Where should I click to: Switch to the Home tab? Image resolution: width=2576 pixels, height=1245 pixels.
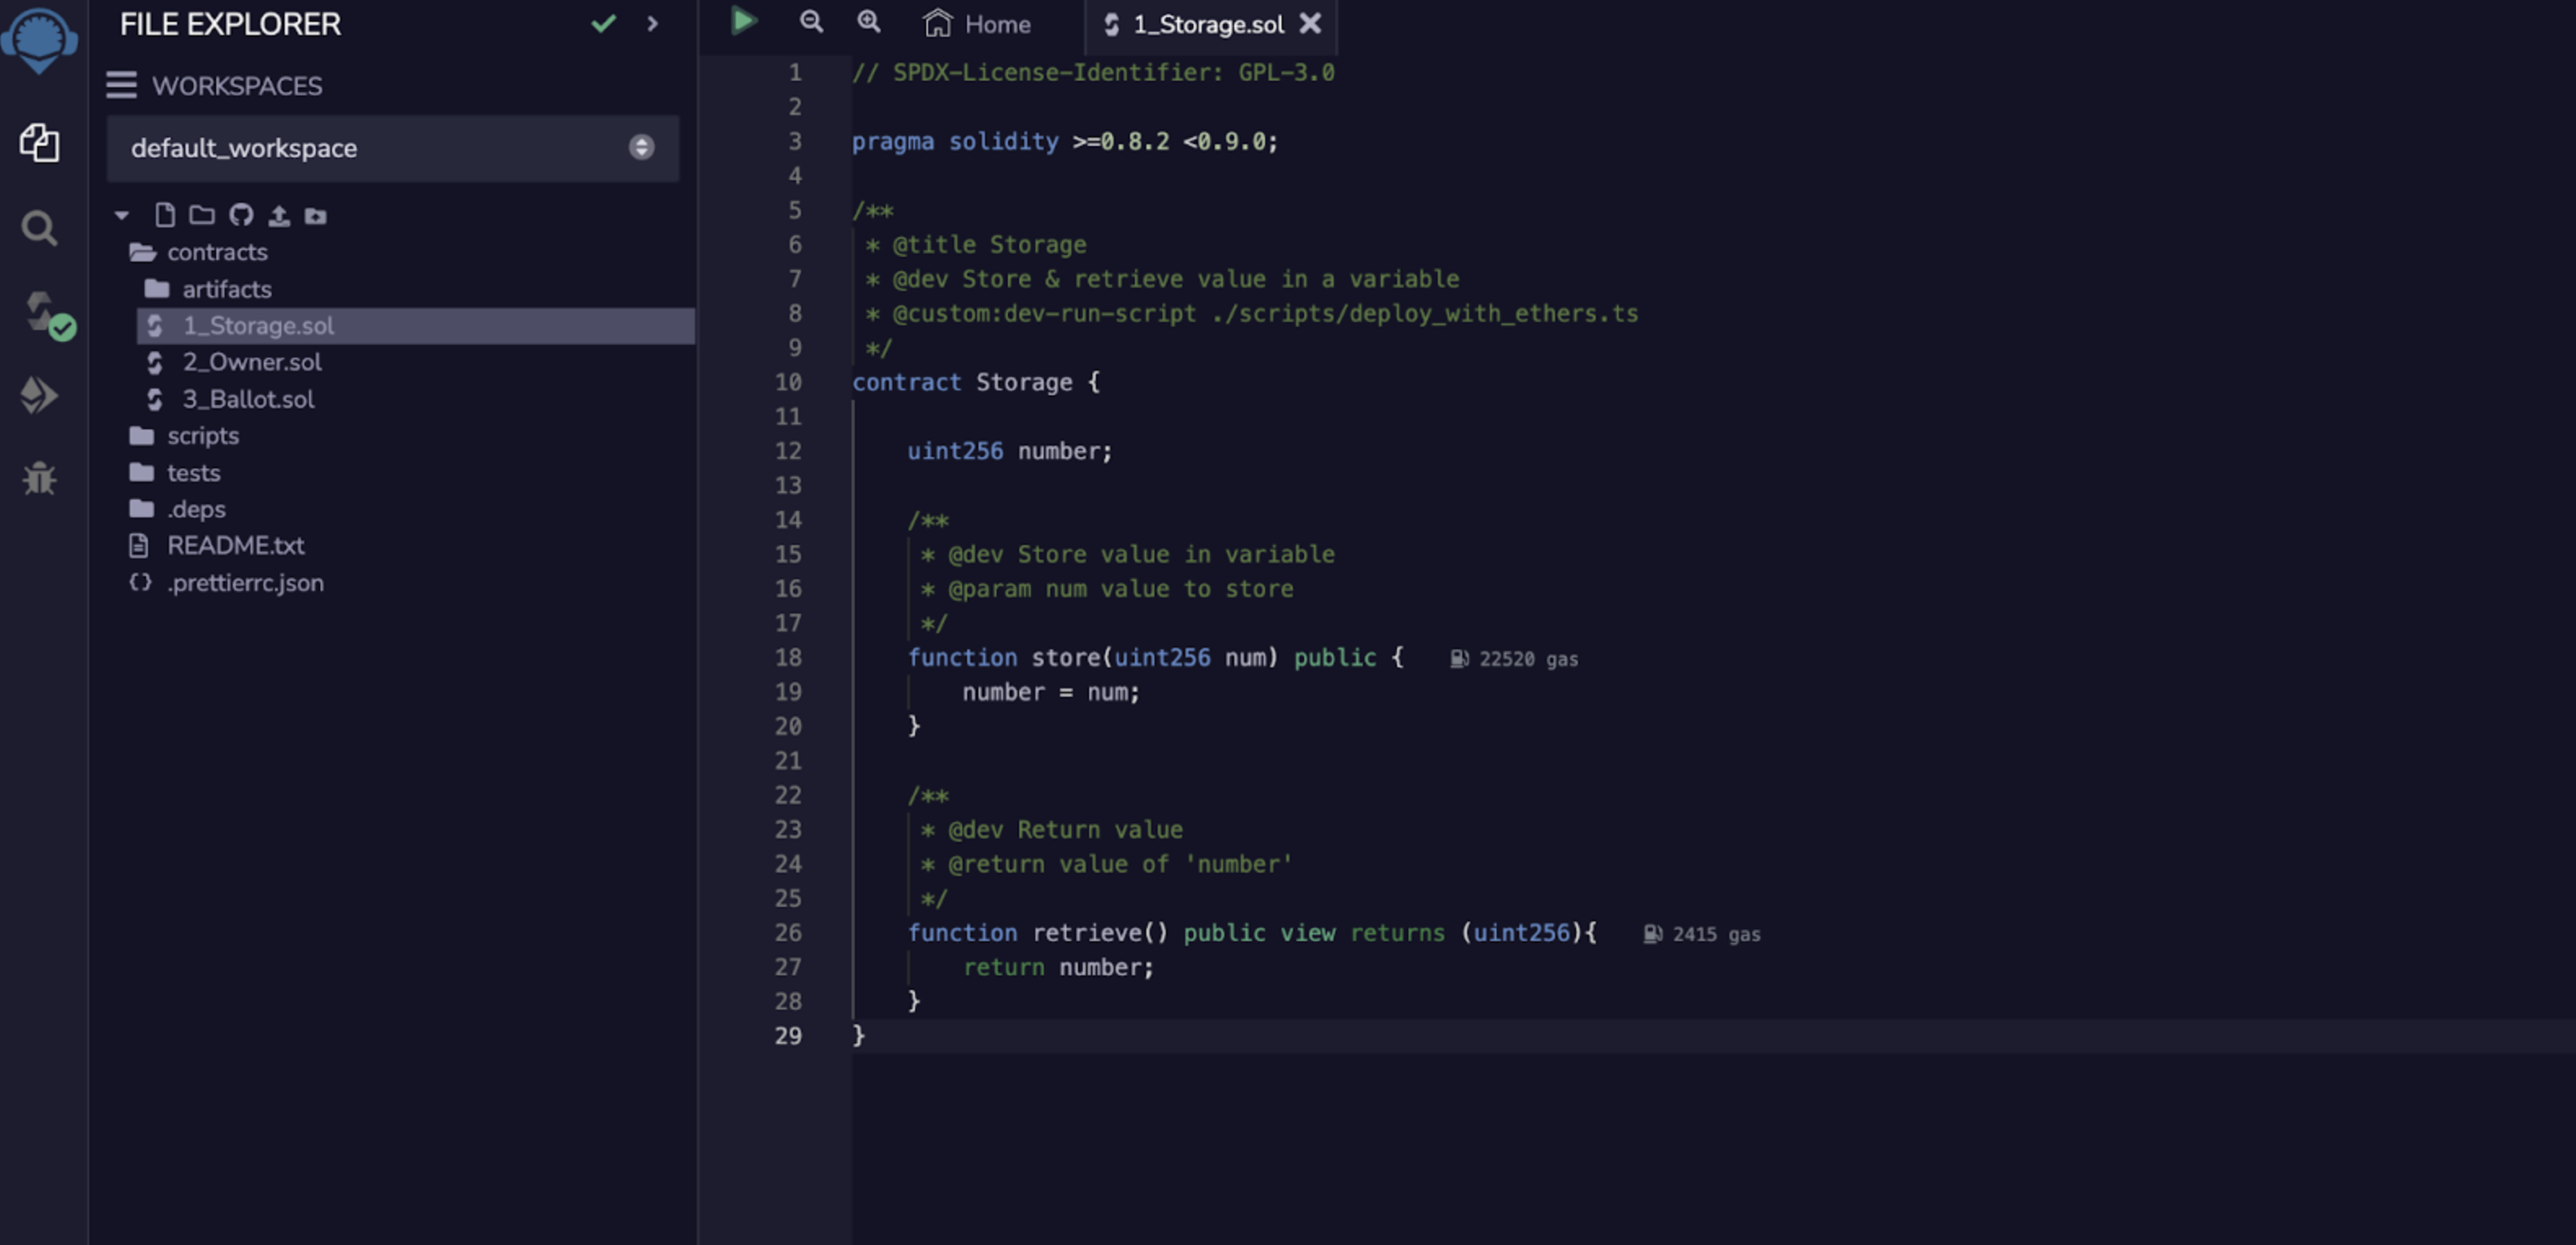tap(977, 24)
